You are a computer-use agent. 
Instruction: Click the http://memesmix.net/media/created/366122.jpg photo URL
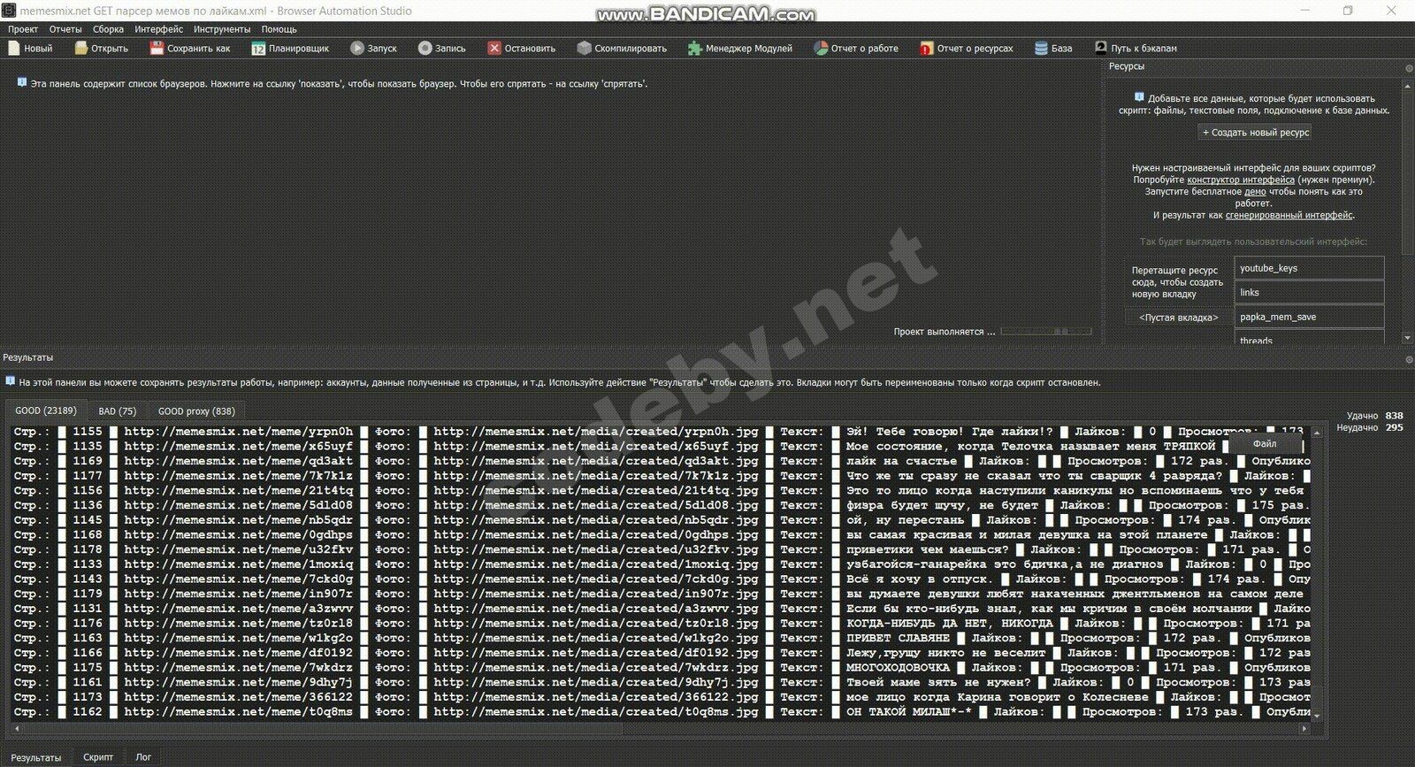point(596,697)
